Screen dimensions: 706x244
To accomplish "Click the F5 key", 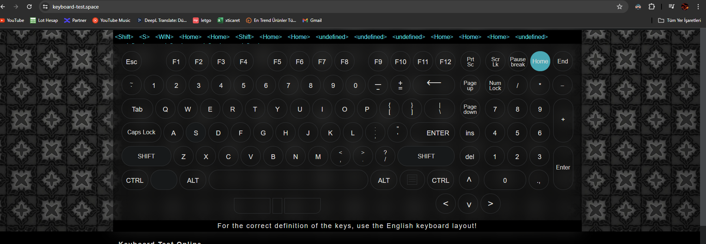I will coord(277,62).
